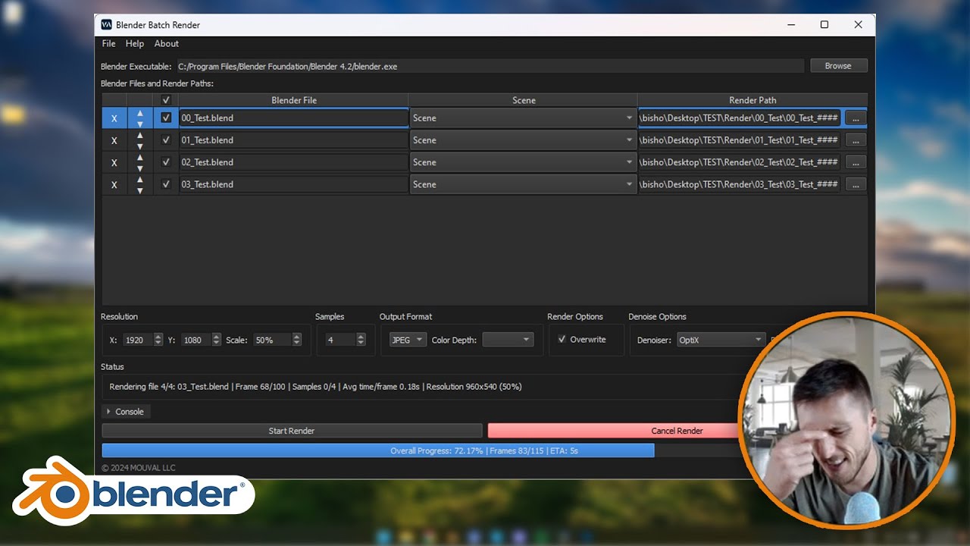Click the Start Render button
The width and height of the screenshot is (970, 546).
coord(292,431)
